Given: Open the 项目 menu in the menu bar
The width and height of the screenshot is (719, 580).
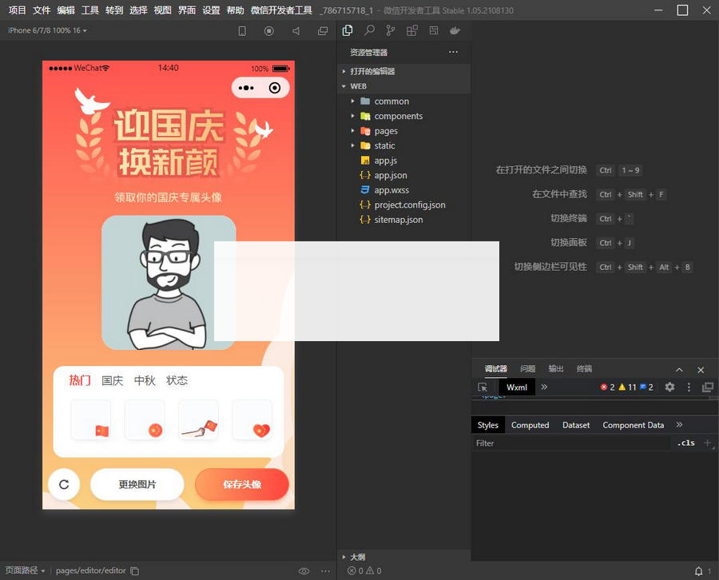Looking at the screenshot, I should click(x=15, y=10).
